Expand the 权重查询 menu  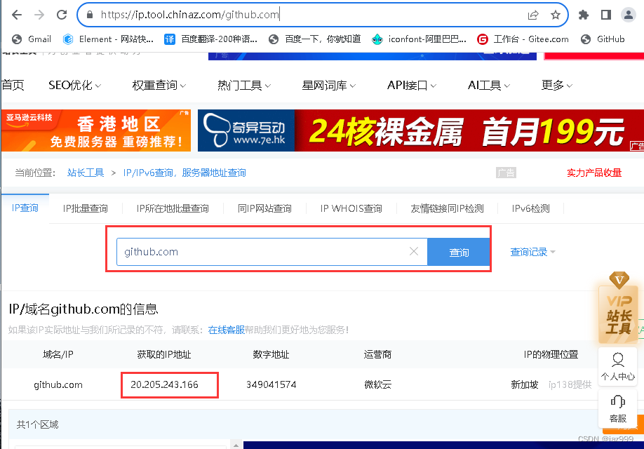pyautogui.click(x=159, y=85)
